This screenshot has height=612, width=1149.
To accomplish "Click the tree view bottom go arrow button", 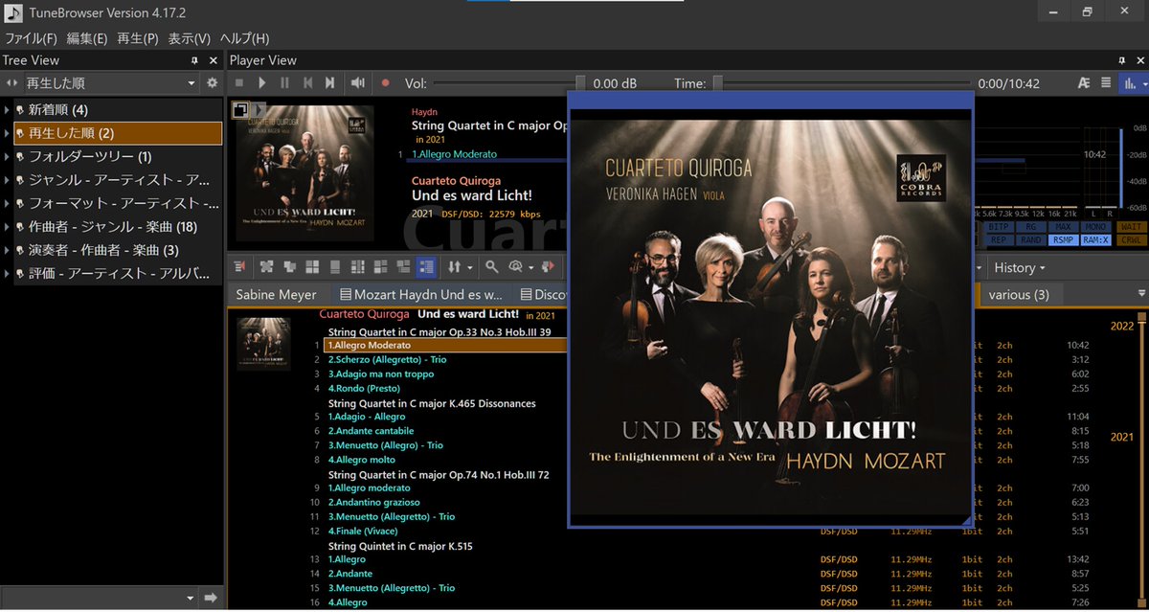I will coord(211,598).
